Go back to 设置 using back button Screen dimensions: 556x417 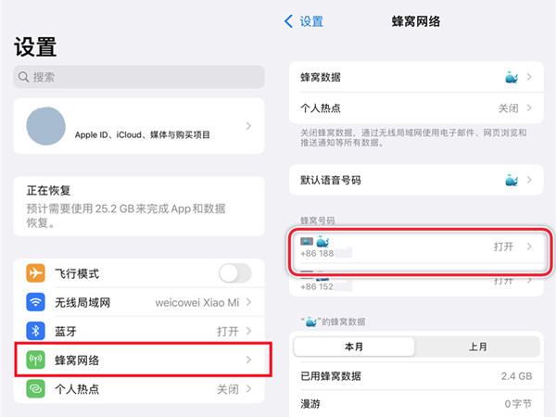tap(303, 20)
